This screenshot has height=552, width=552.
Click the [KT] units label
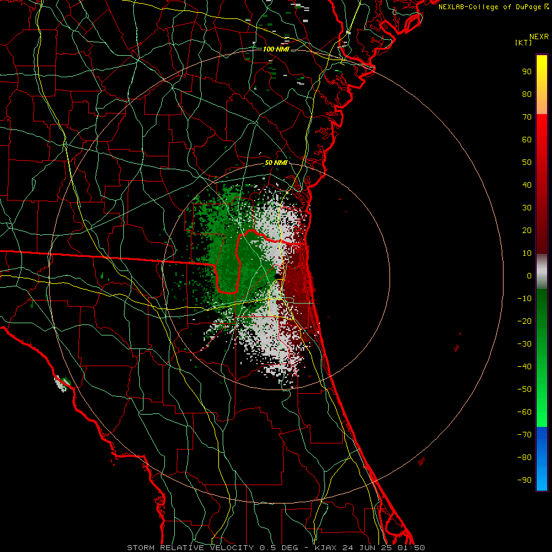pos(524,42)
